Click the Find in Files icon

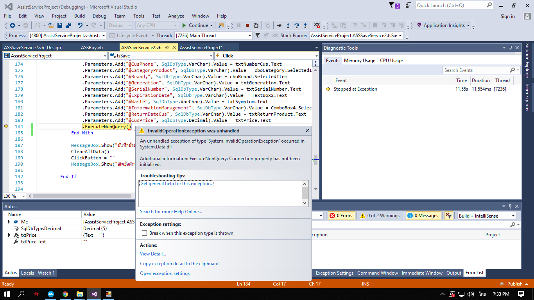tap(222, 25)
